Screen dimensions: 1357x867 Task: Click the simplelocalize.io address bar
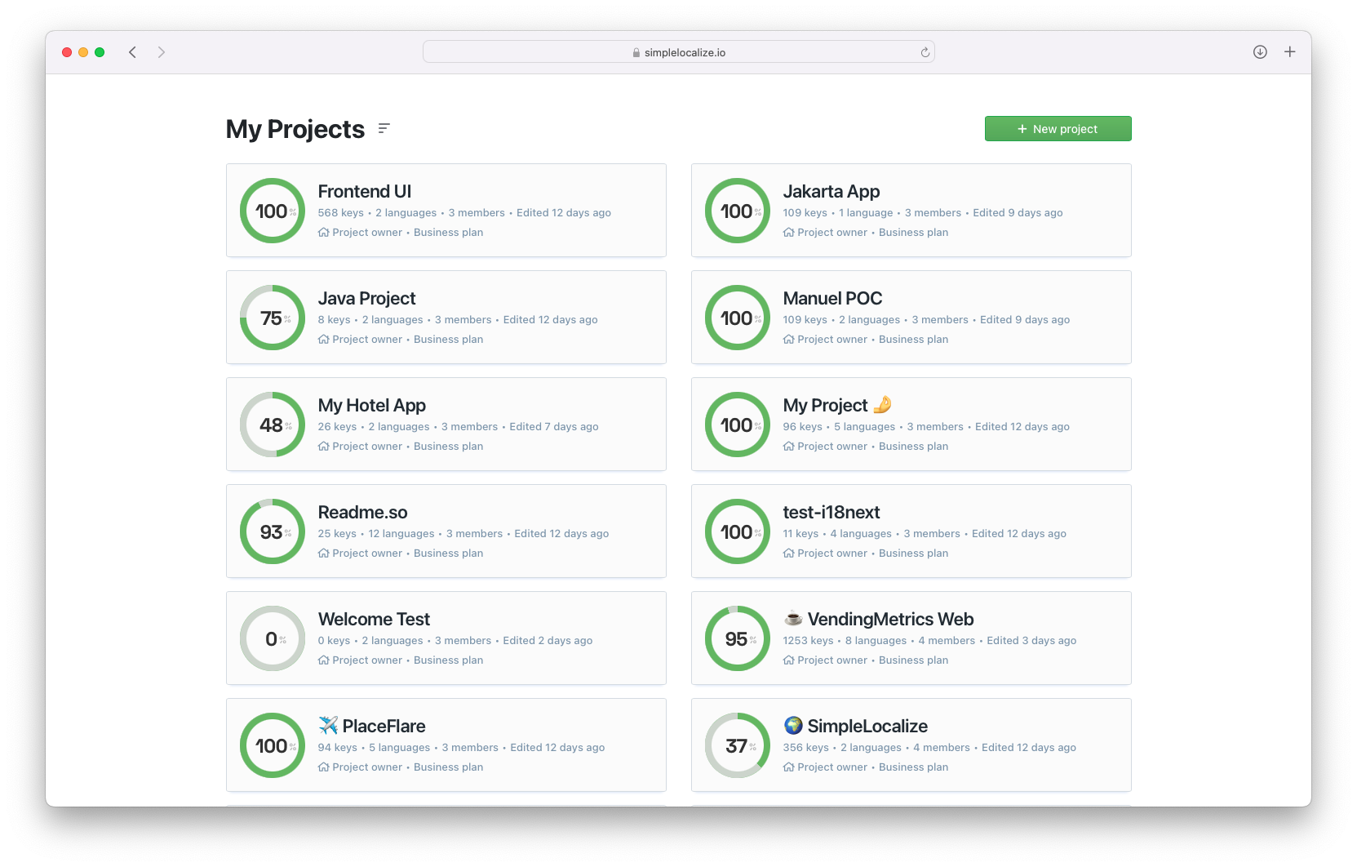678,52
